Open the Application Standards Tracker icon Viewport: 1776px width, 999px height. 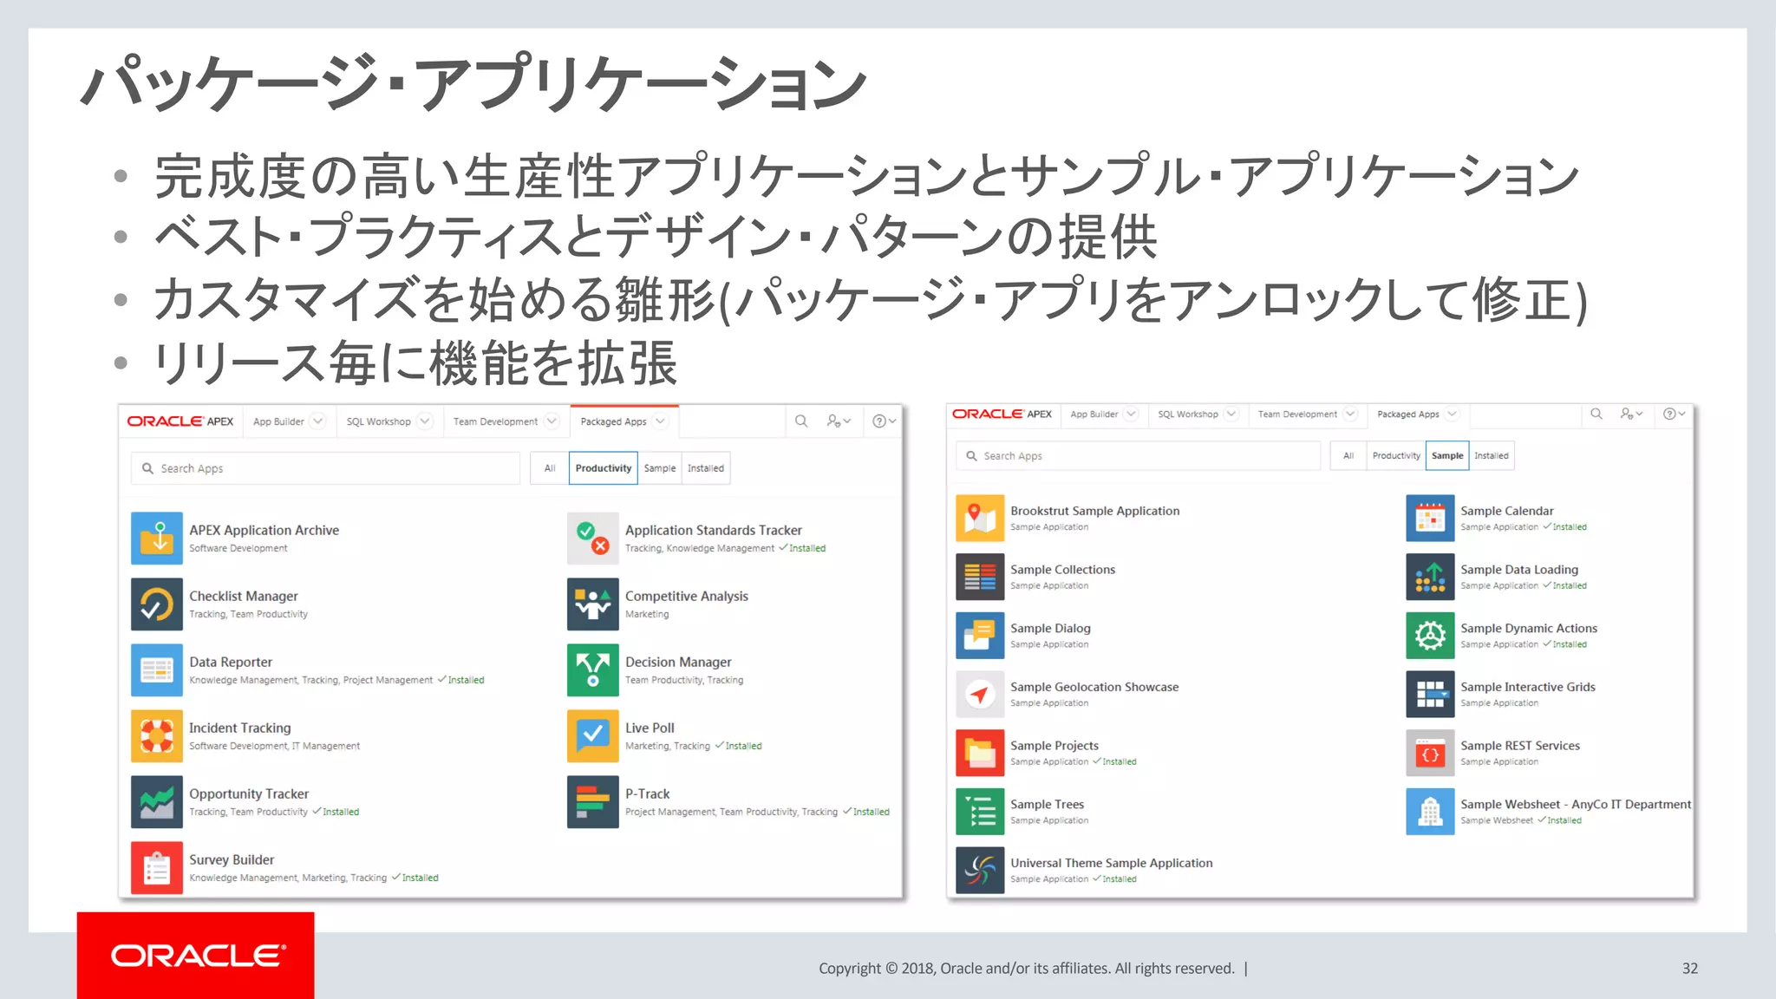[x=593, y=538]
